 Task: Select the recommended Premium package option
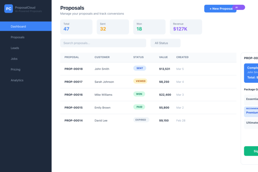[x=251, y=112]
